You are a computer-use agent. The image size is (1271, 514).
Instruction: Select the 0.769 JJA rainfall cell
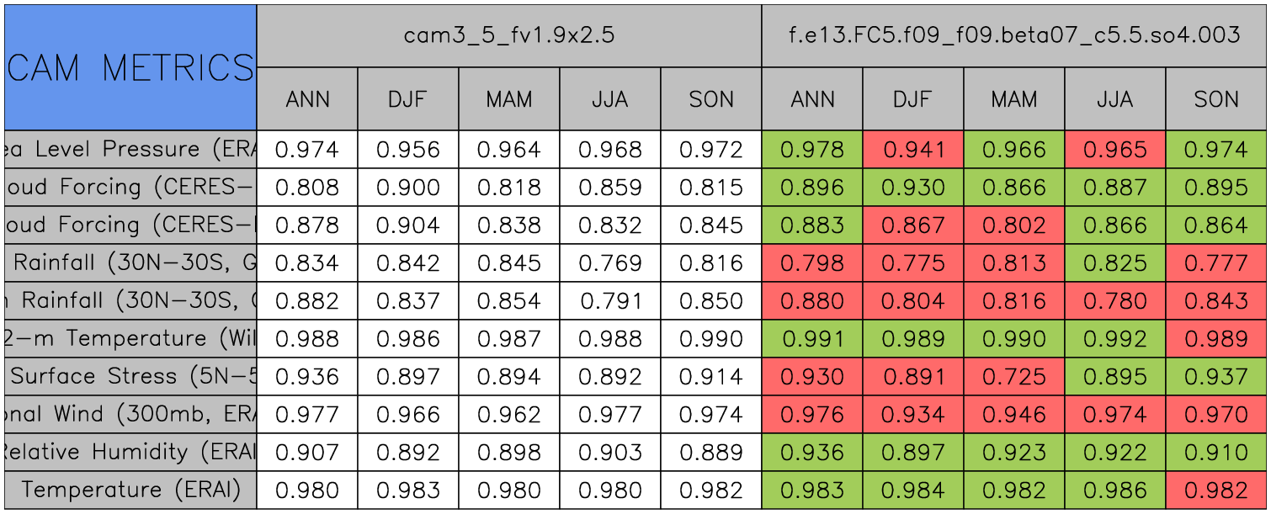click(610, 263)
